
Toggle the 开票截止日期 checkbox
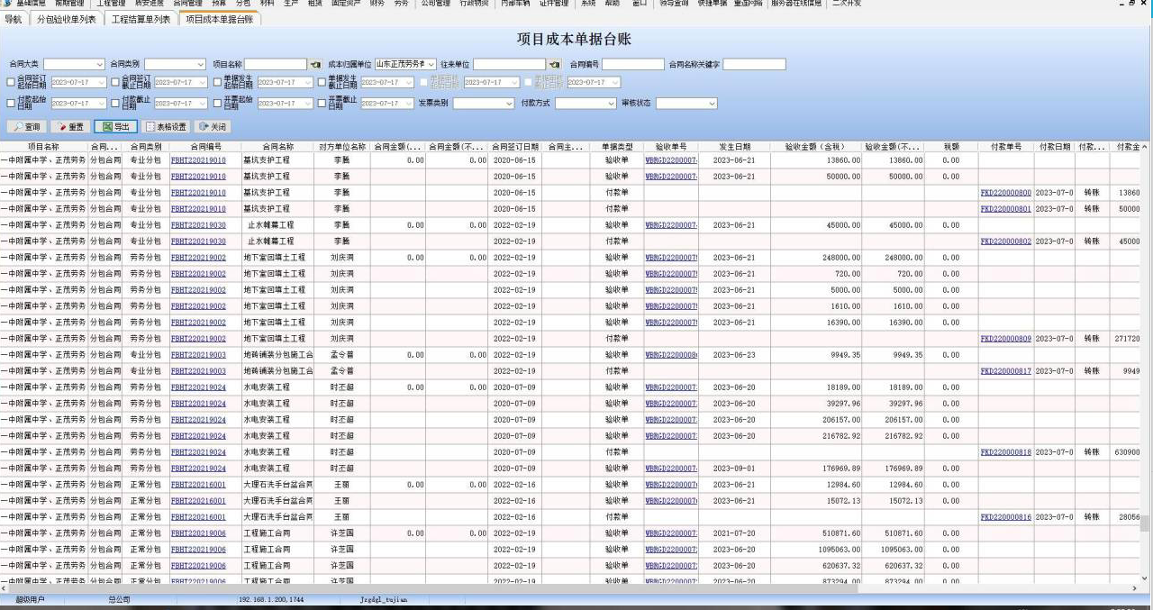[x=322, y=103]
